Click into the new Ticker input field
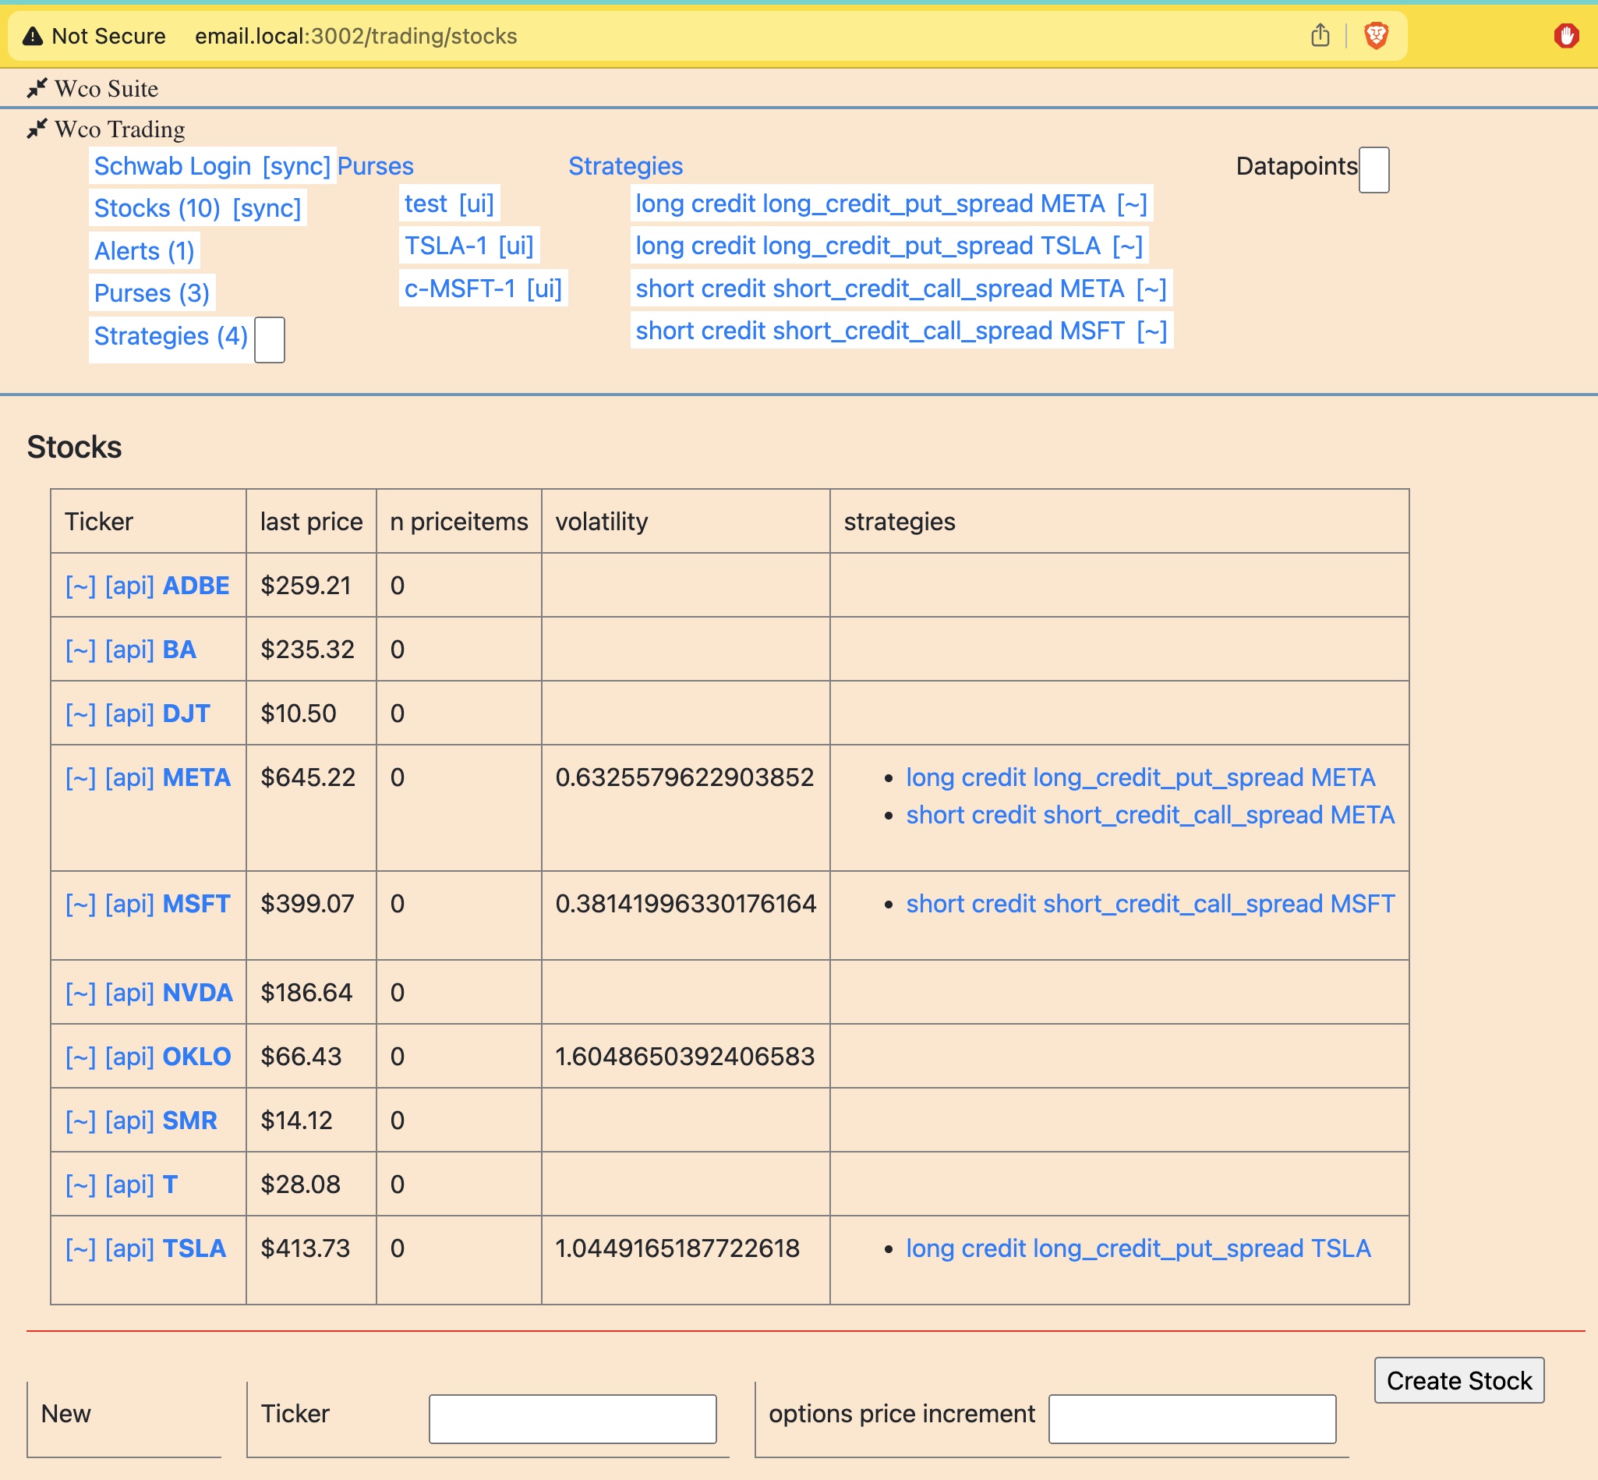Viewport: 1598px width, 1480px height. 571,1418
